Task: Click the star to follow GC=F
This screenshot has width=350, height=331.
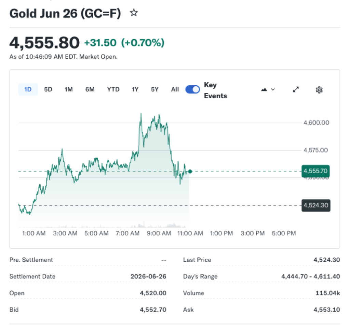Action: 134,13
